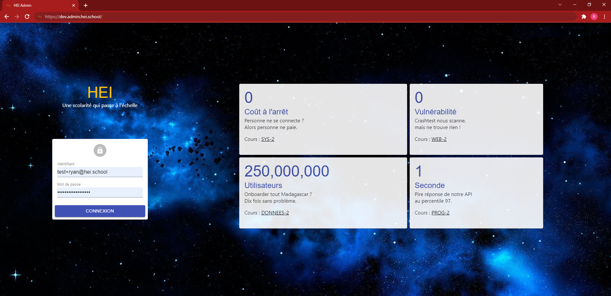Click 'Personne ne se connecte ?' text
The height and width of the screenshot is (296, 611).
[x=274, y=121]
